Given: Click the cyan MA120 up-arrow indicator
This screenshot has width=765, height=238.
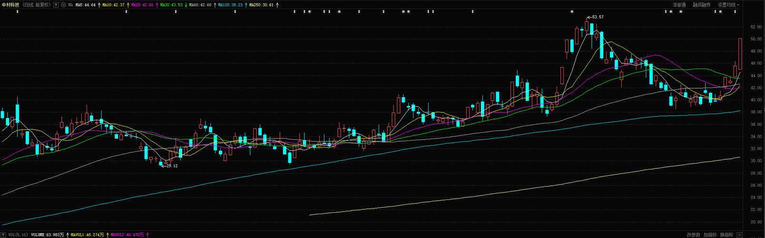Looking at the screenshot, I should [x=246, y=5].
